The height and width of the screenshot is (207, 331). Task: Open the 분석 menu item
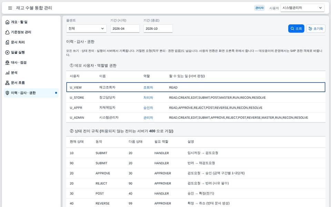pyautogui.click(x=31, y=73)
